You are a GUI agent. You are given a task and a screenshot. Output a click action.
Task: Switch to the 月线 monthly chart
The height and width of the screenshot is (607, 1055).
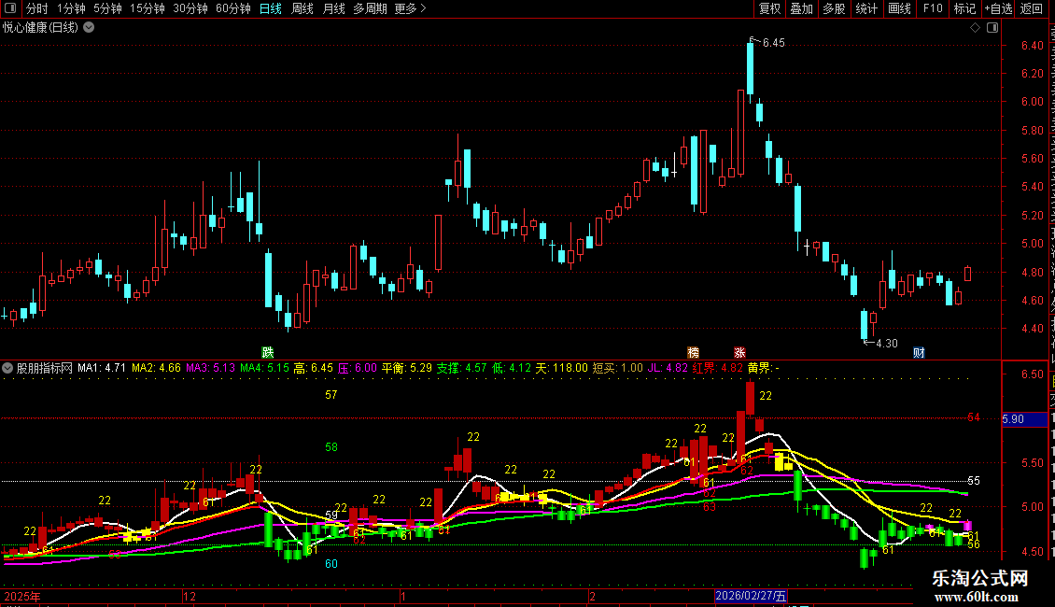coord(333,8)
